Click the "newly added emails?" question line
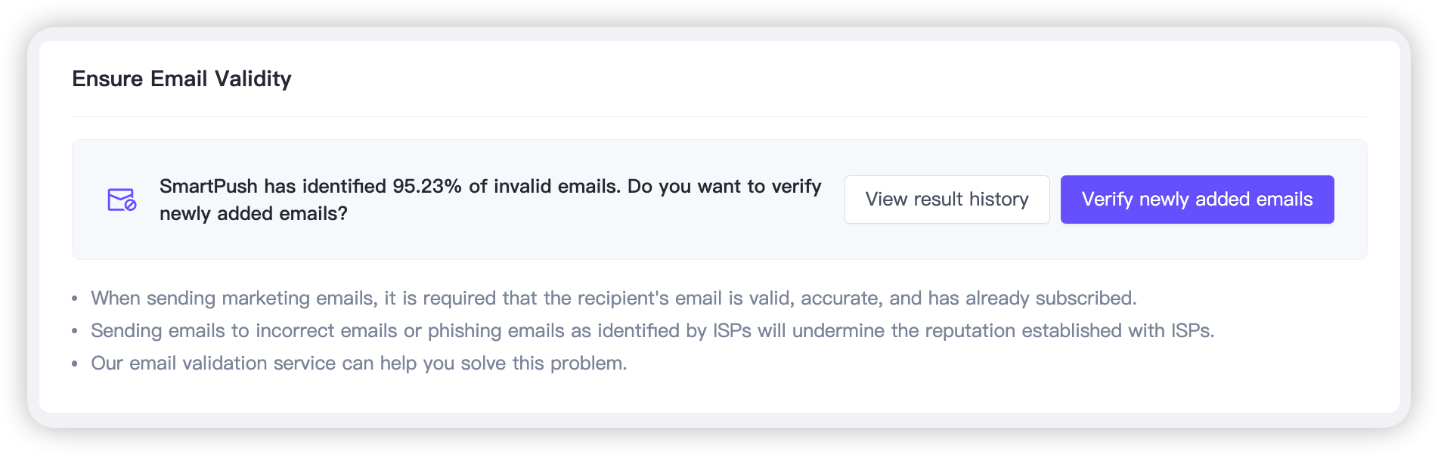Image resolution: width=1438 pixels, height=455 pixels. 253,214
